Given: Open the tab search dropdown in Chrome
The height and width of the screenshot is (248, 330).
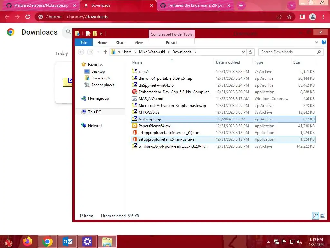Looking at the screenshot, I should click(x=291, y=5).
